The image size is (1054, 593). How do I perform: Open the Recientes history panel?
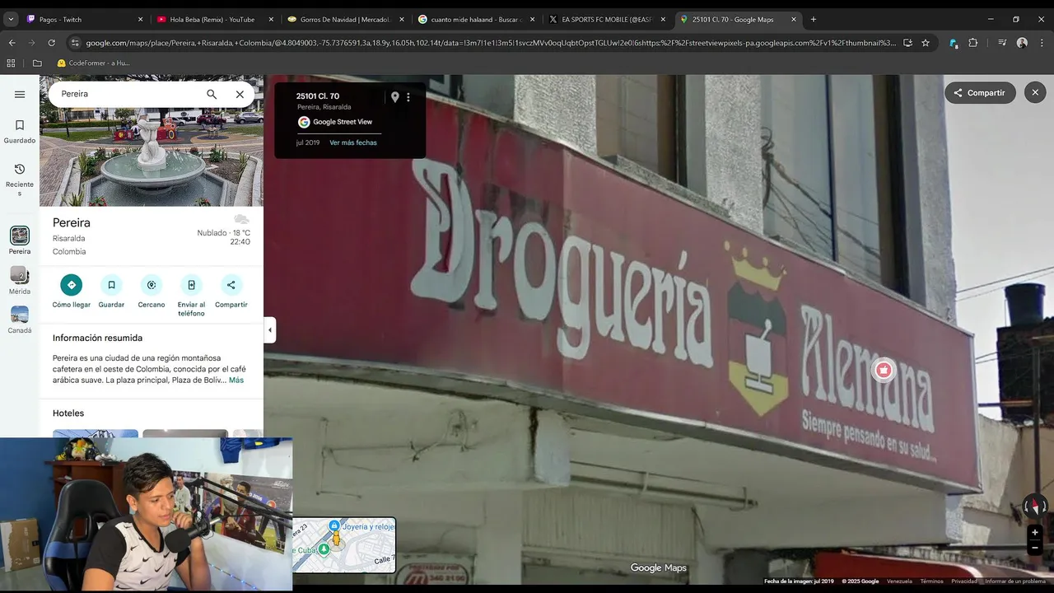(x=20, y=180)
